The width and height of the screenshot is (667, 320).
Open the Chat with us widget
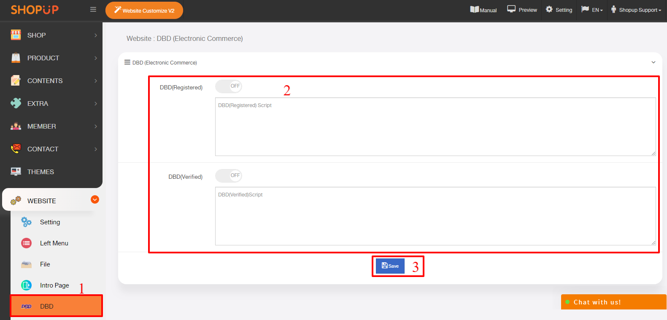pyautogui.click(x=614, y=302)
